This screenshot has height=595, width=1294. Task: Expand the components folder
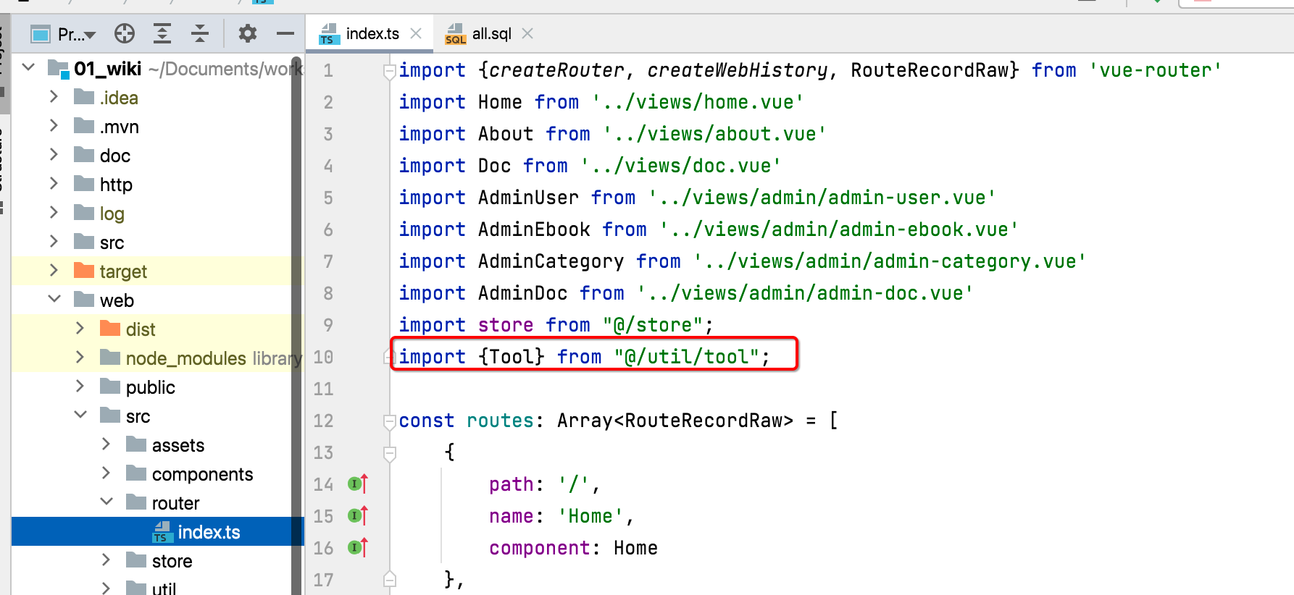(106, 473)
